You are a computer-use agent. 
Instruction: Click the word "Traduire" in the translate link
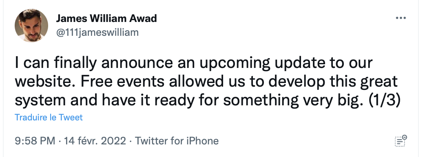point(31,117)
